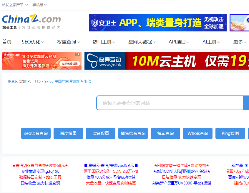Click 立即免费试用 button in Amazon ad
The image size is (249, 193).
(x=70, y=64)
